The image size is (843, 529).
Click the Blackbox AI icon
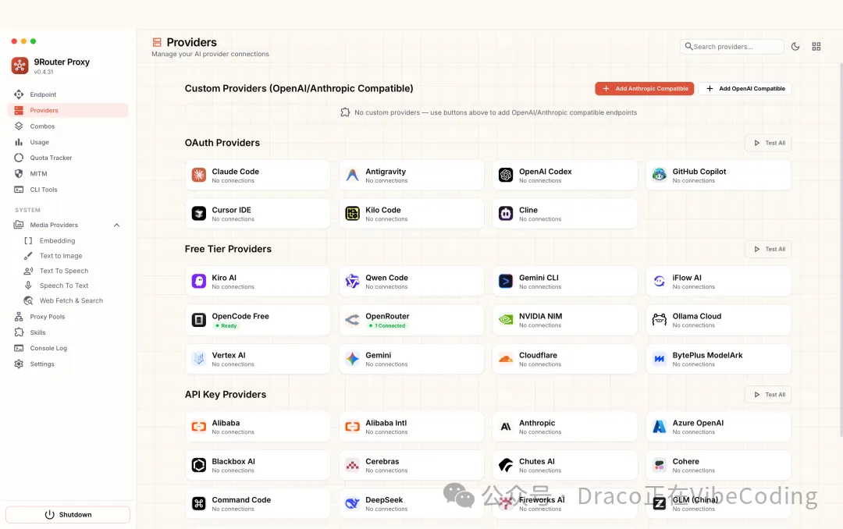click(199, 465)
